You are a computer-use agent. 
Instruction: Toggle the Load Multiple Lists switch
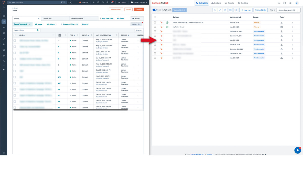[x=155, y=10]
